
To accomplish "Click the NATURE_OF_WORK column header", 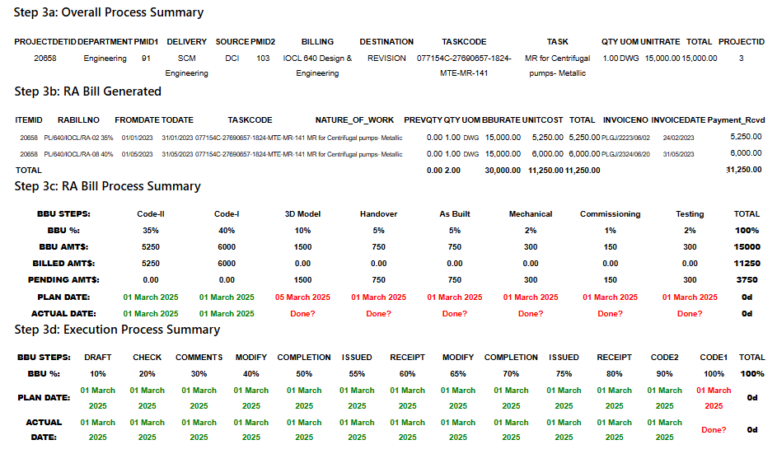I will tap(354, 120).
